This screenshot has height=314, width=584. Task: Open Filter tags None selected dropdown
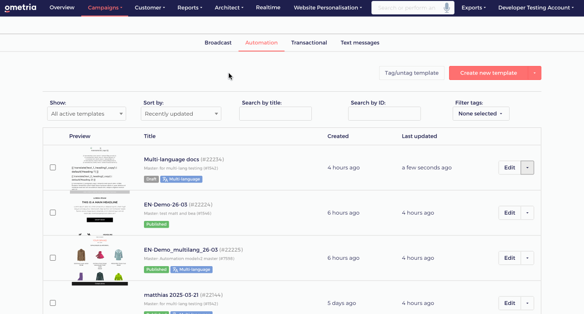coord(481,114)
